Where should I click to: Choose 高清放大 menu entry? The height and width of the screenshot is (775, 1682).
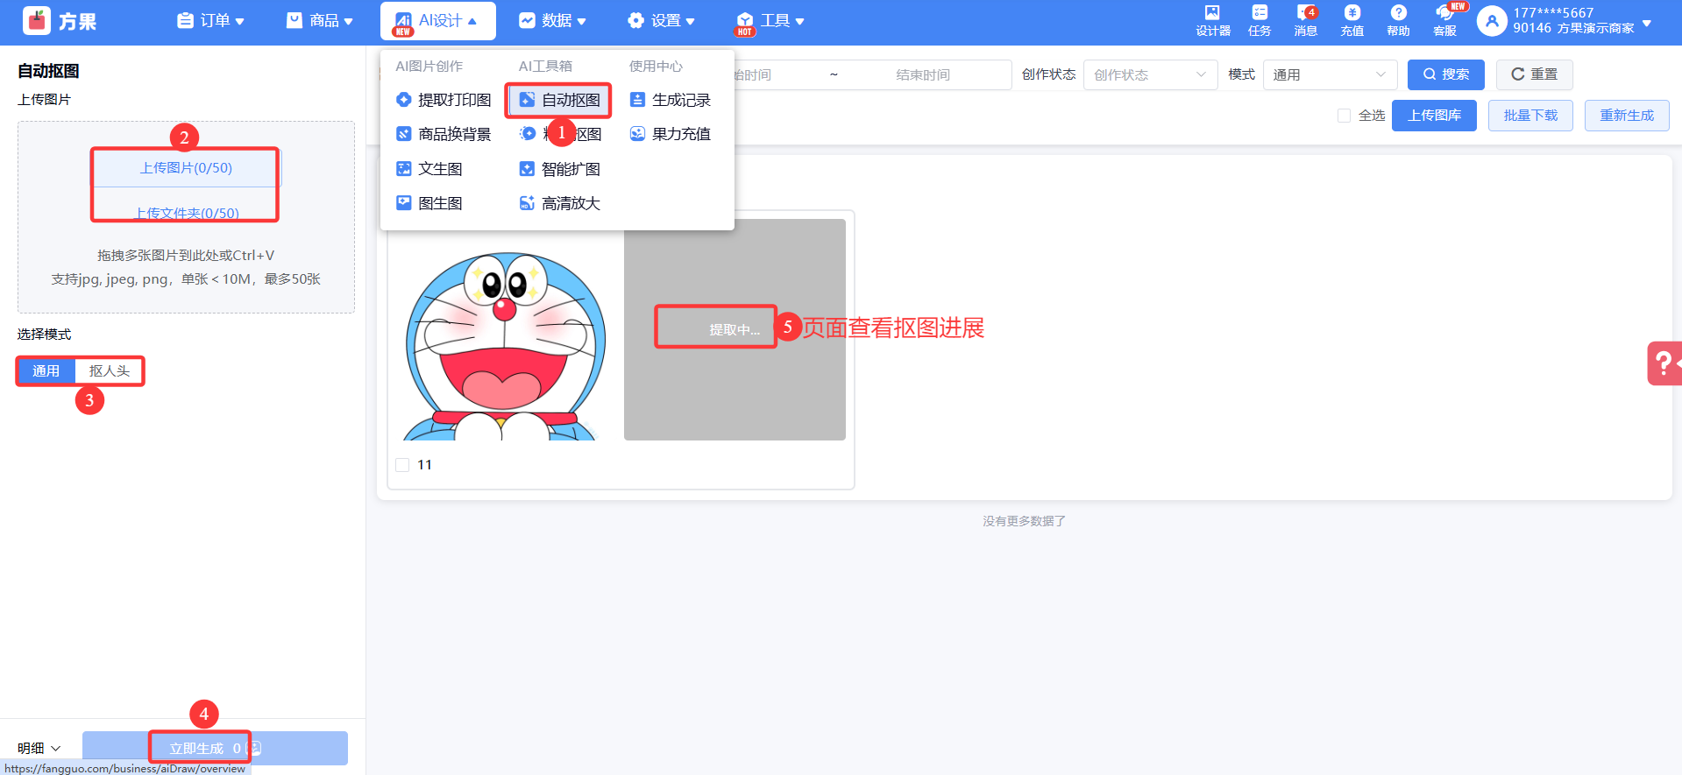560,203
